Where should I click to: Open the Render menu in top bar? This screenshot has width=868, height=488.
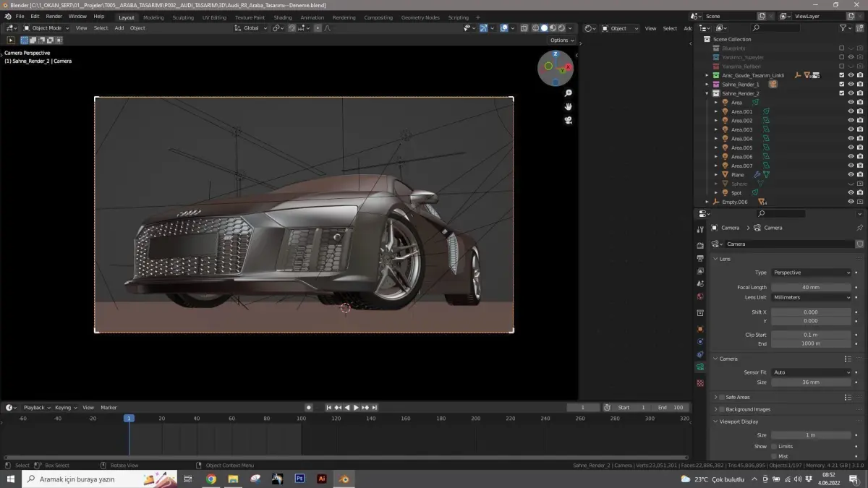pos(54,16)
